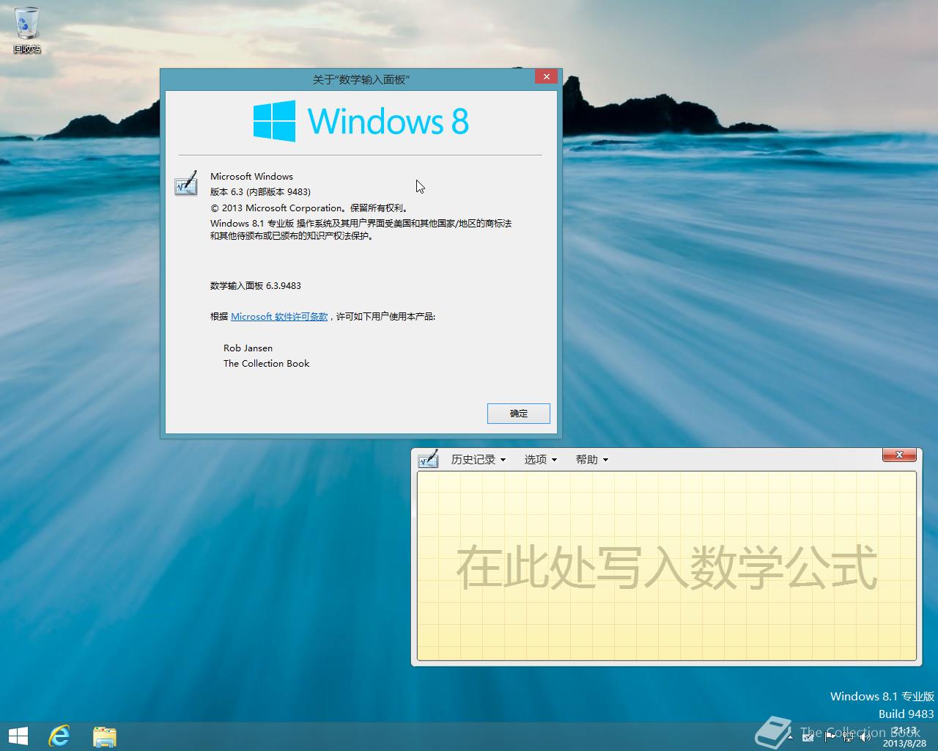Click The Collection Book licensee text
The height and width of the screenshot is (751, 938).
[x=267, y=364]
